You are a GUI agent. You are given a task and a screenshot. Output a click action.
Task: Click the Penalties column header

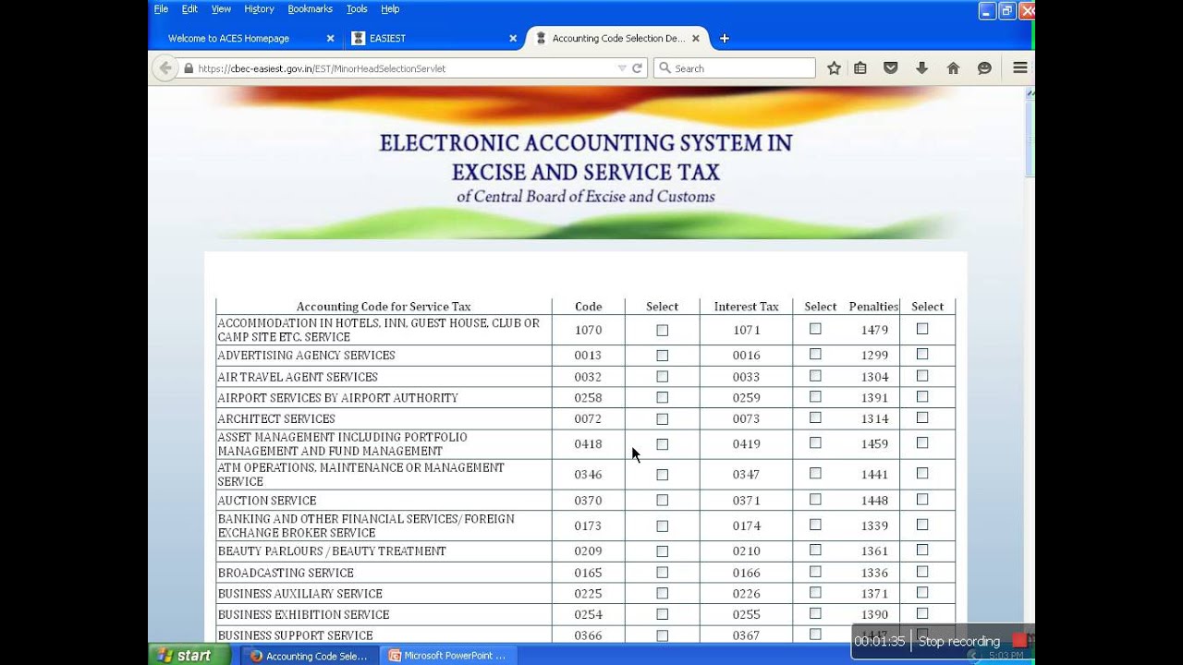(x=873, y=307)
